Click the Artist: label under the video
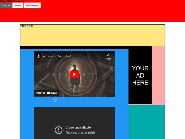185x139 pixels. [x=55, y=99]
